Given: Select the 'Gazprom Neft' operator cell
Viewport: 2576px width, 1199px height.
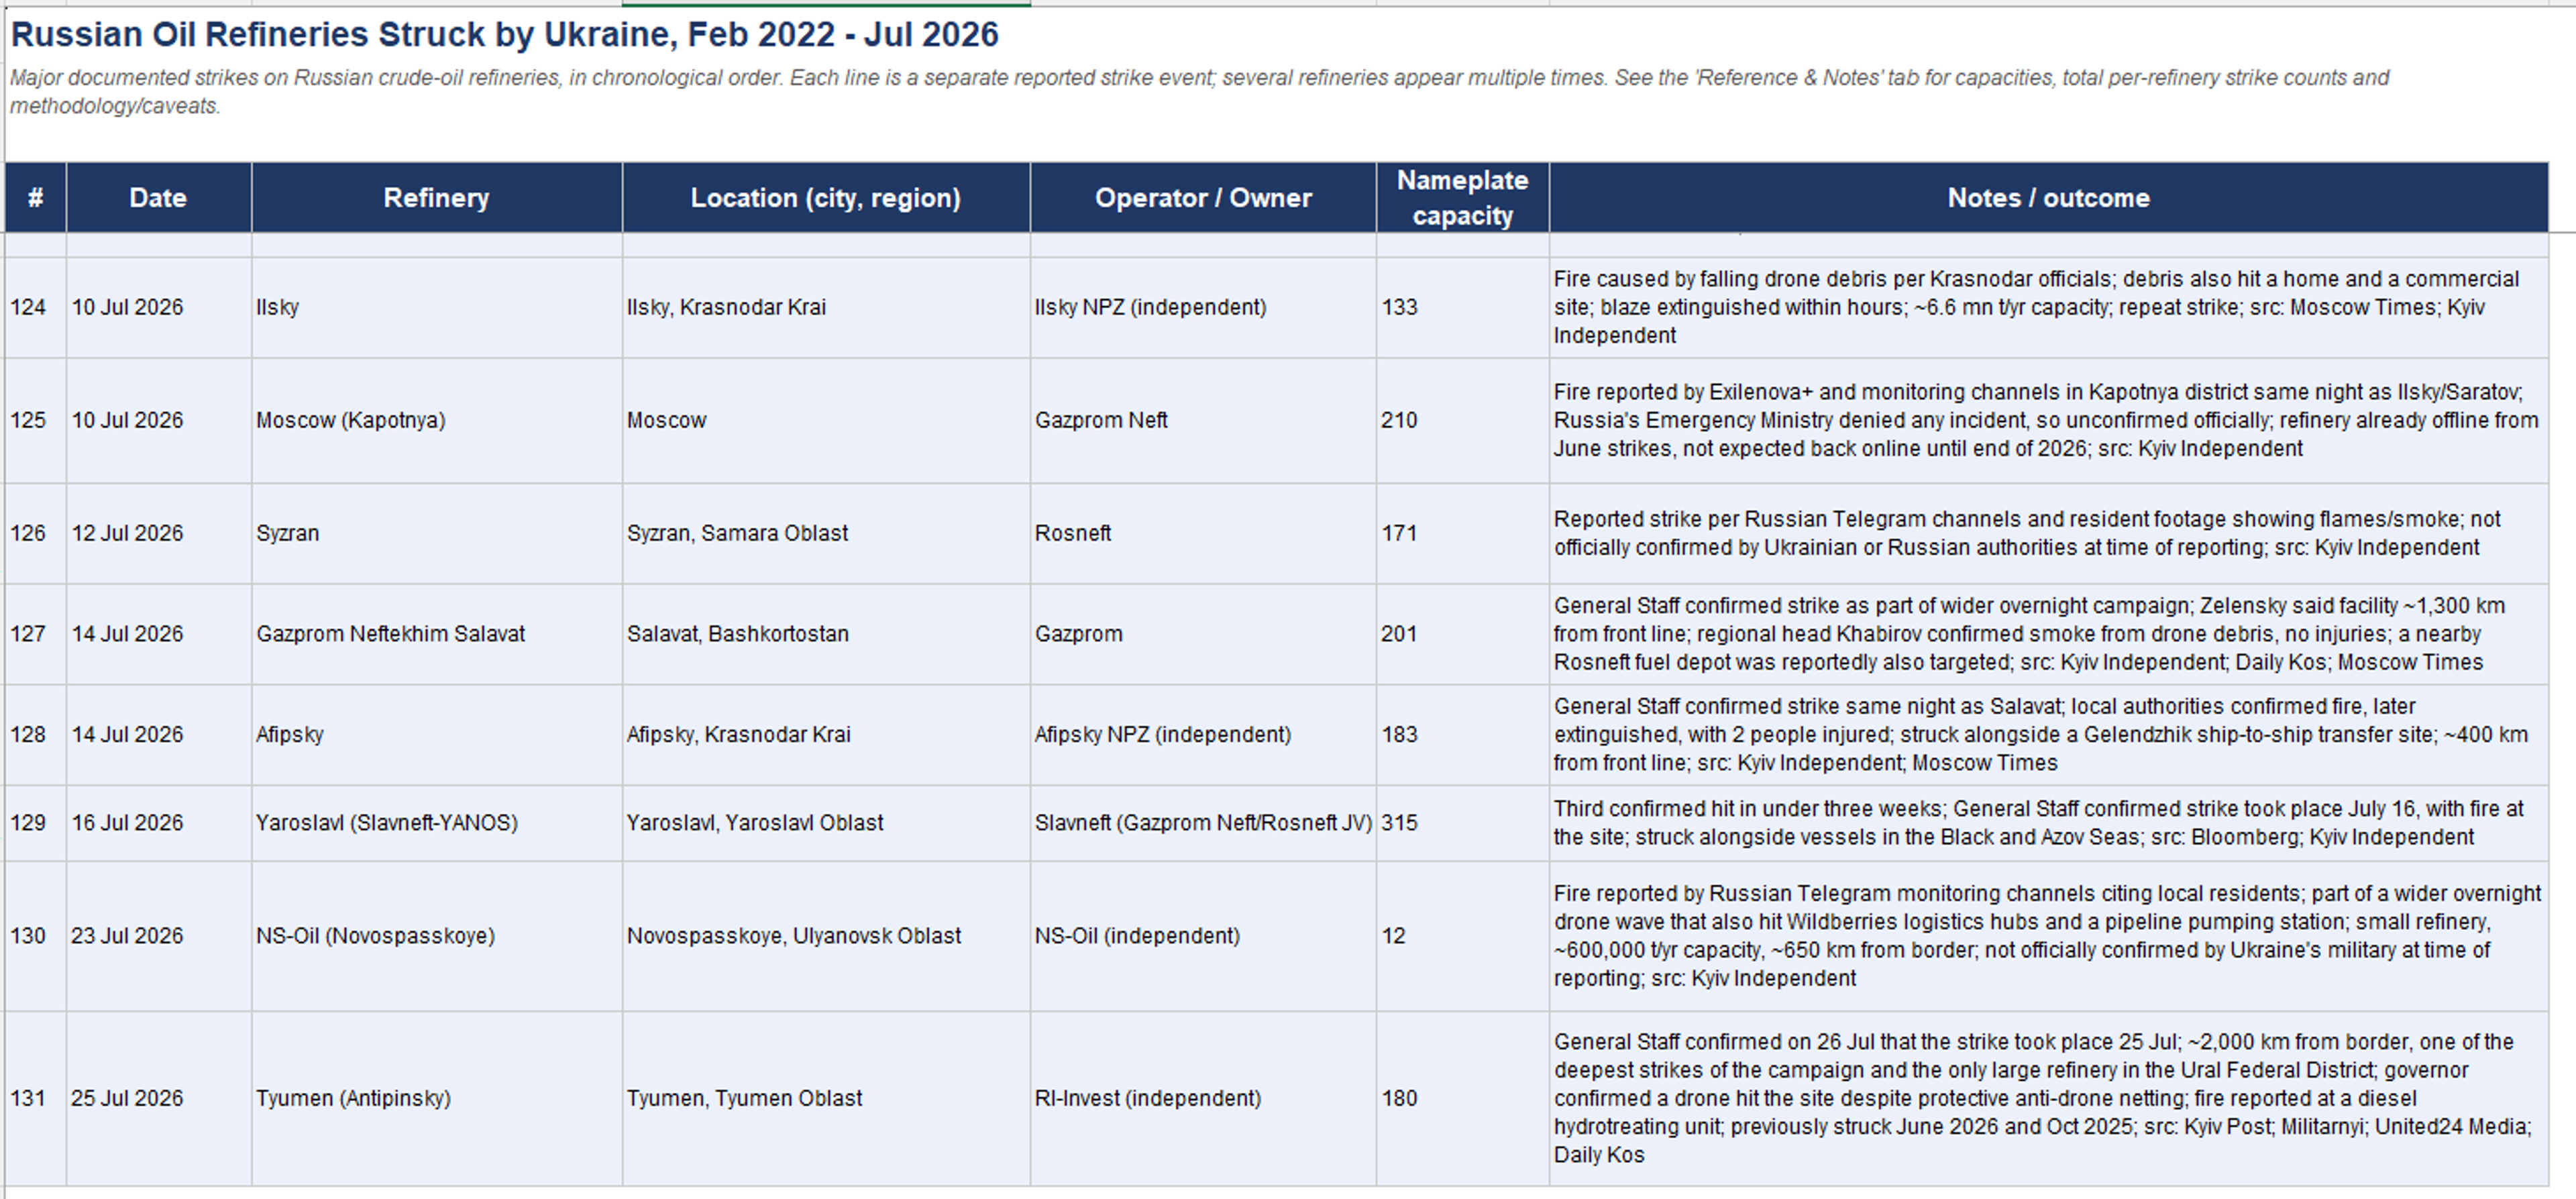Looking at the screenshot, I should (1203, 421).
